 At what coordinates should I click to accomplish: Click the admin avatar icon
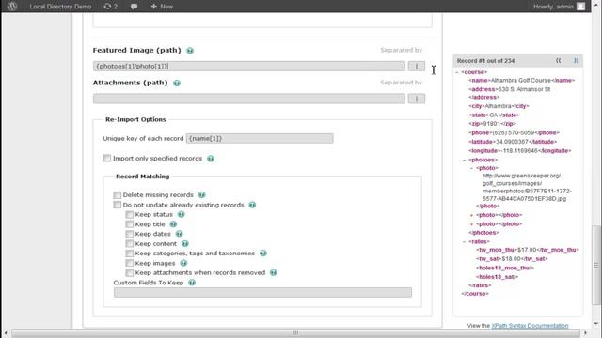click(x=581, y=7)
